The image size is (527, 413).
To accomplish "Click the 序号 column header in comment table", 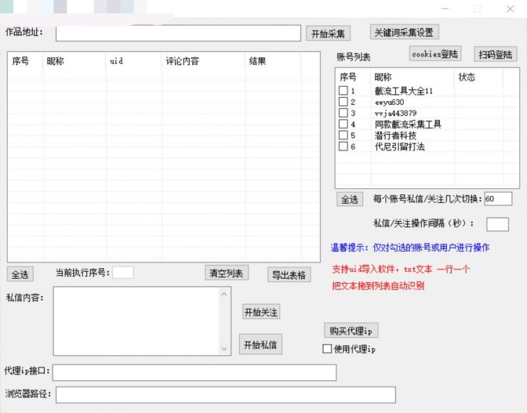I will [x=26, y=61].
